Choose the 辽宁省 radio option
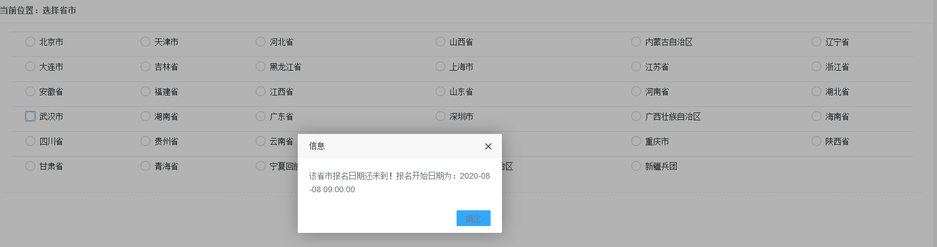The width and height of the screenshot is (937, 247). pyautogui.click(x=816, y=42)
